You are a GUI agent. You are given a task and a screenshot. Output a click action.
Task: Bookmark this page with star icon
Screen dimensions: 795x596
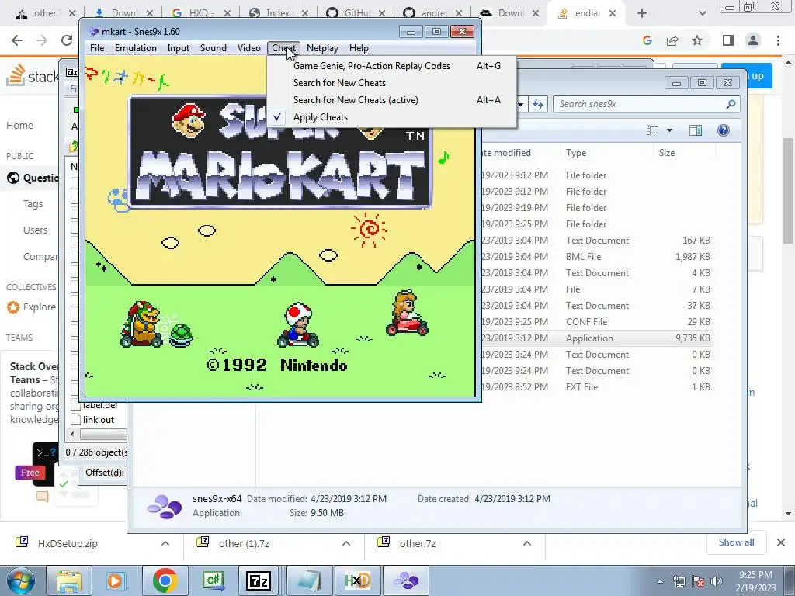click(697, 40)
